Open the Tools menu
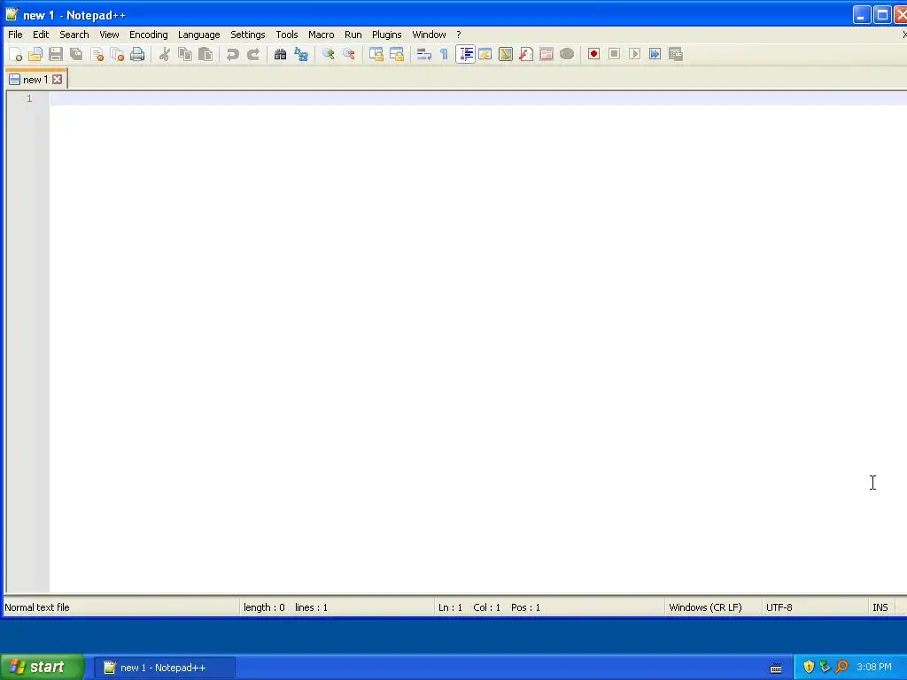Viewport: 907px width, 680px height. (x=286, y=35)
